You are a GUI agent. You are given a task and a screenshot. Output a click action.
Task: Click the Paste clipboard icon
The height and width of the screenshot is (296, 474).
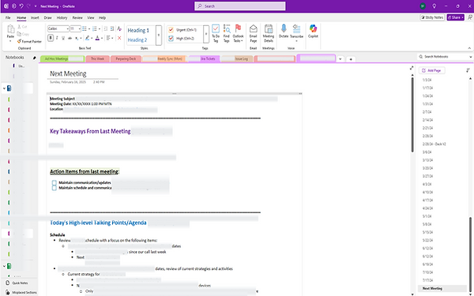[x=11, y=29]
